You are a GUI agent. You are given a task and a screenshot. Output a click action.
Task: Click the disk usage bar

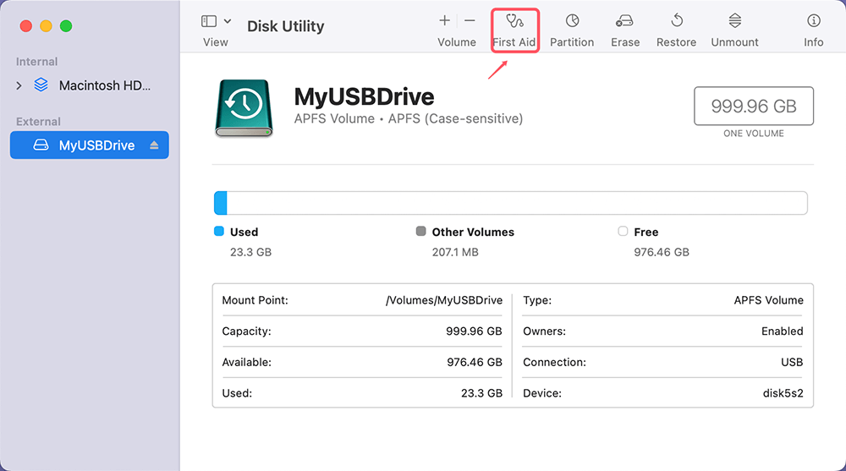pyautogui.click(x=510, y=203)
